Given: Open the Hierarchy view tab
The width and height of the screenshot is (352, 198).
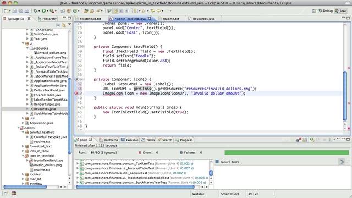Looking at the screenshot, I should (x=47, y=19).
